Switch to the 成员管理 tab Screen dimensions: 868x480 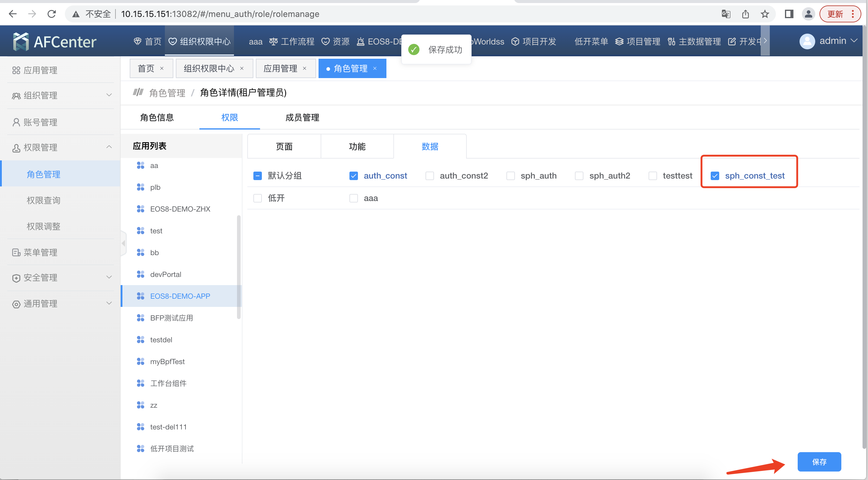point(301,117)
